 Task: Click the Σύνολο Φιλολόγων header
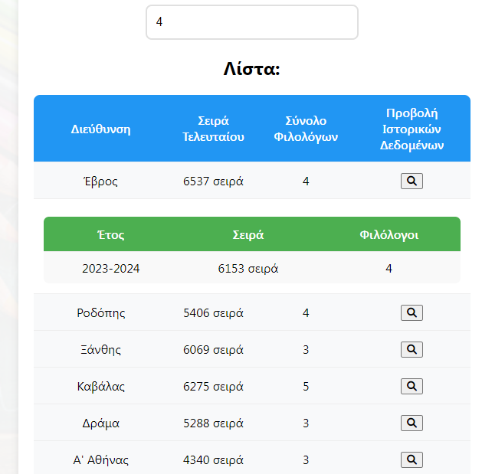(306, 129)
